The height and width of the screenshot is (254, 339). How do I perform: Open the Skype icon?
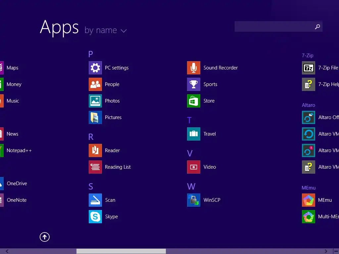point(95,217)
